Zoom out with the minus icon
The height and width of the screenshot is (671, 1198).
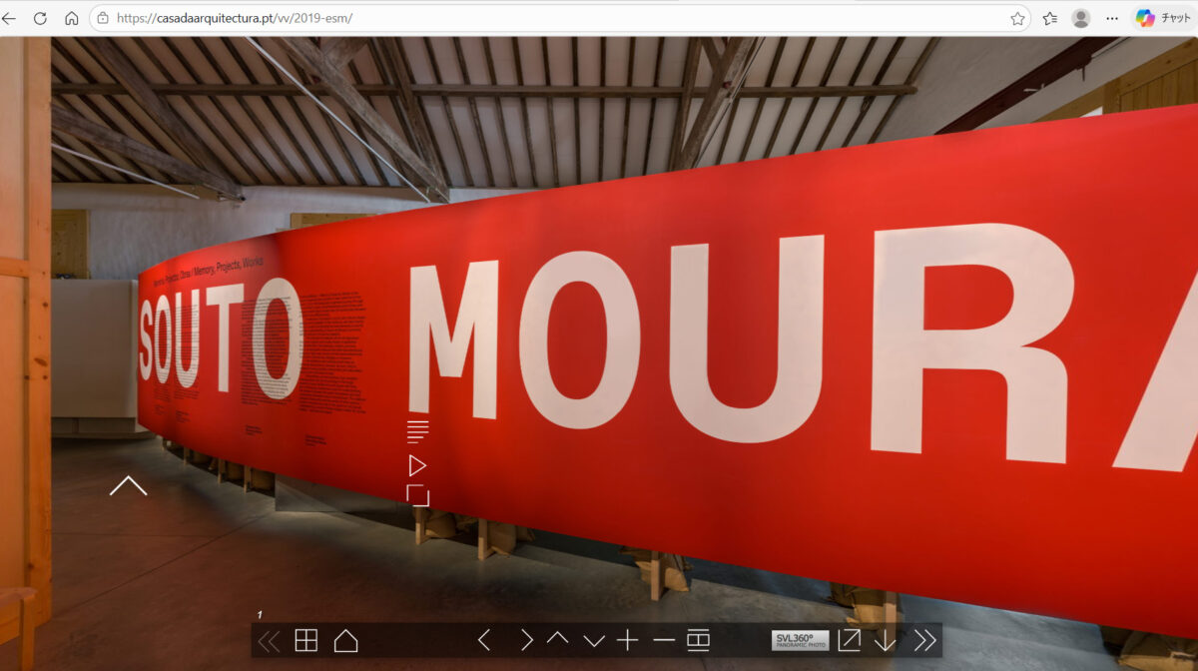point(663,640)
